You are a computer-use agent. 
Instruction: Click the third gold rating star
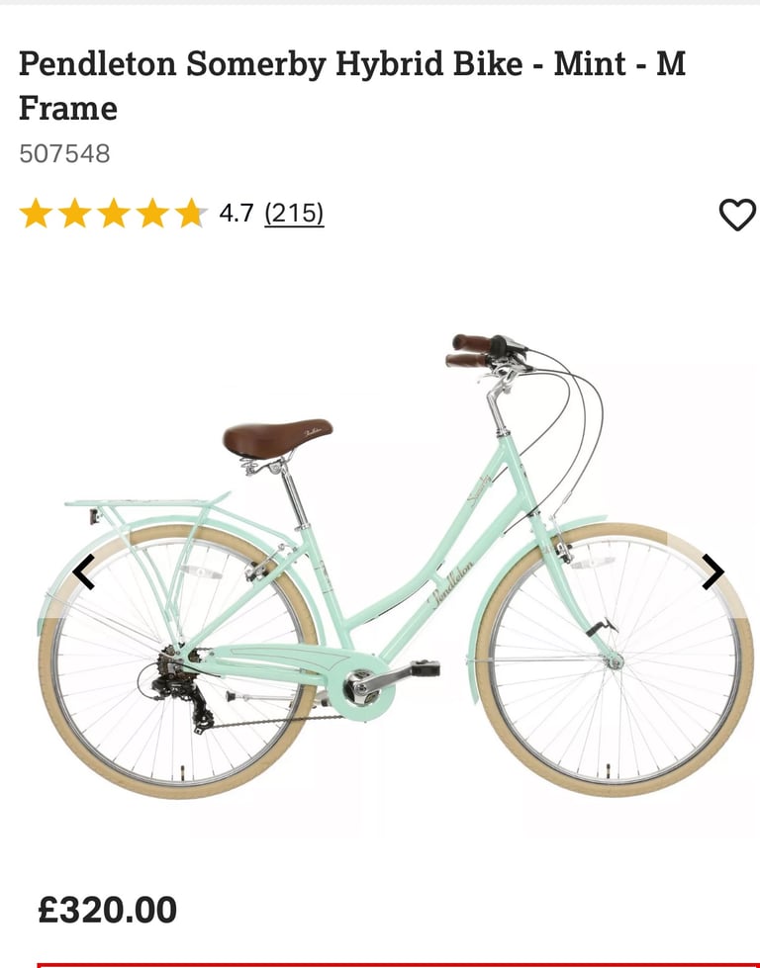click(x=114, y=214)
